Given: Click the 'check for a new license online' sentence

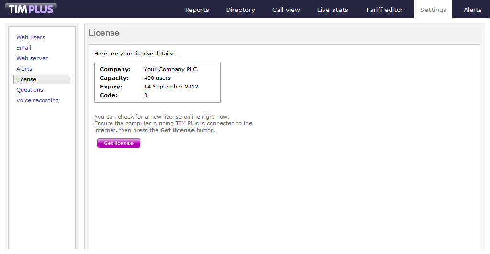Looking at the screenshot, I should click(162, 117).
